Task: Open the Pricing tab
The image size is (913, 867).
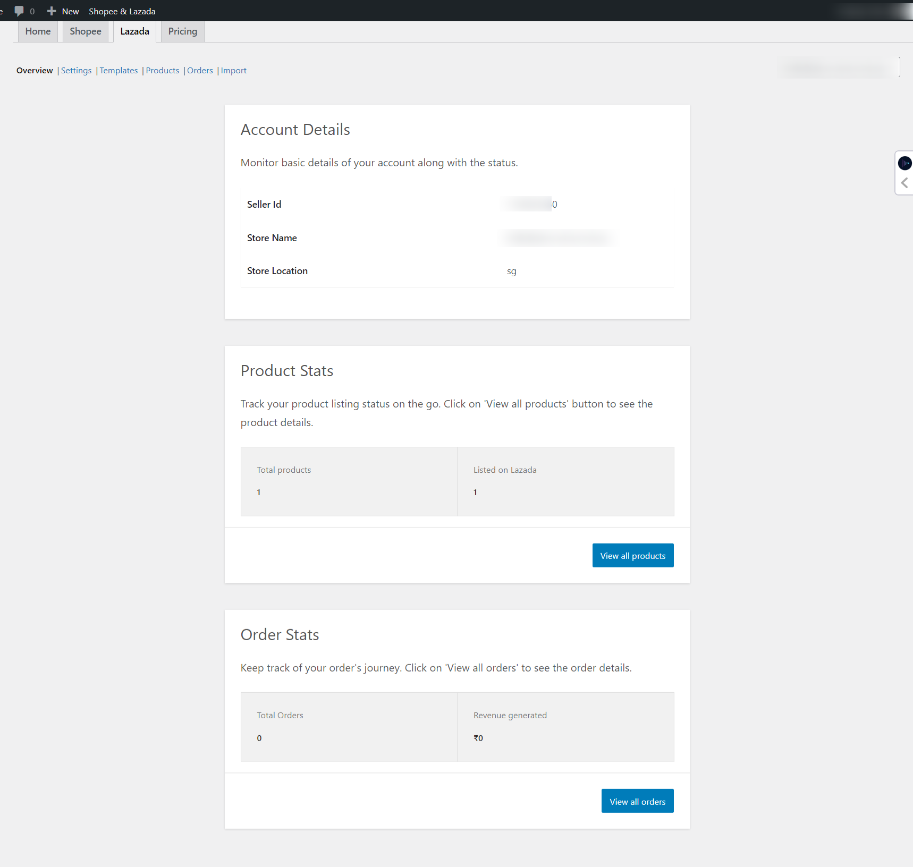Action: tap(183, 31)
